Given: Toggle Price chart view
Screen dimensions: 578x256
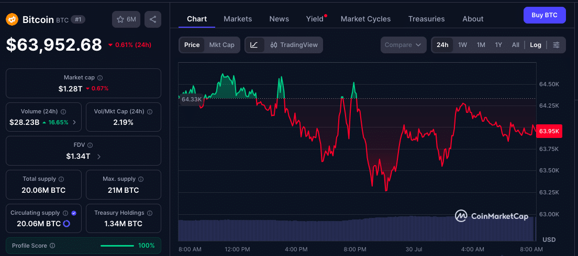Looking at the screenshot, I should click(192, 45).
